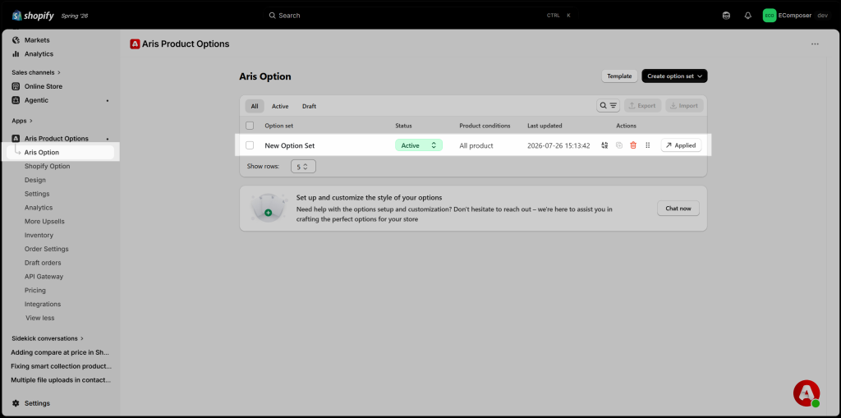841x418 pixels.
Task: Click the Import button
Action: tap(684, 106)
